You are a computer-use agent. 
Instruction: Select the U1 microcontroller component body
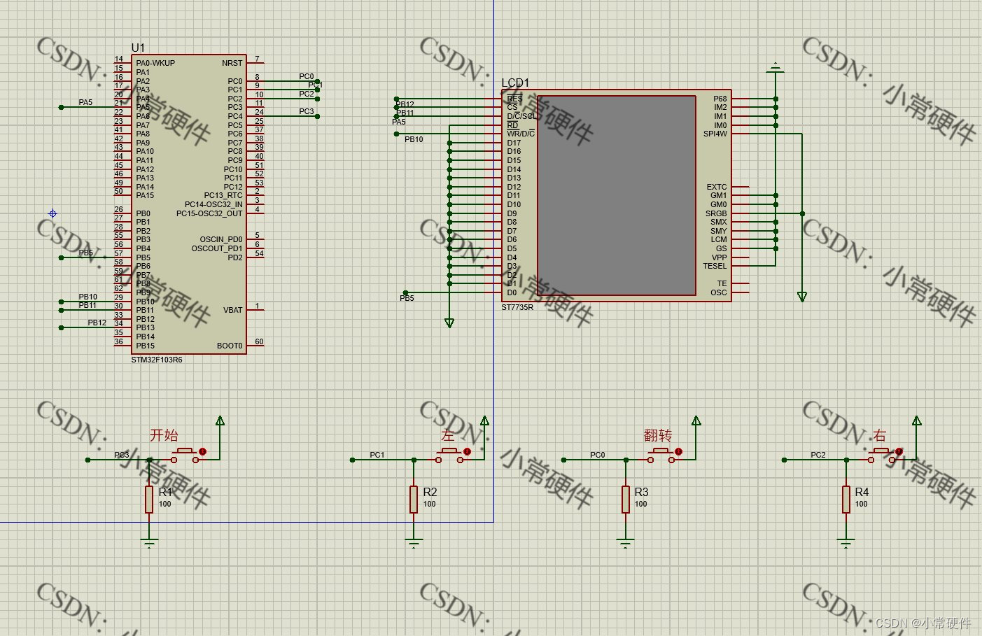pos(189,204)
